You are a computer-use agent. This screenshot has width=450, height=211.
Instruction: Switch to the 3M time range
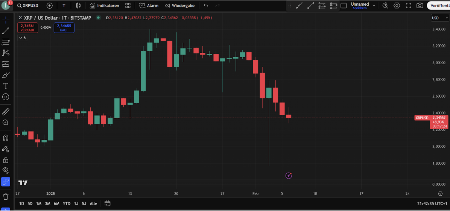coord(48,203)
